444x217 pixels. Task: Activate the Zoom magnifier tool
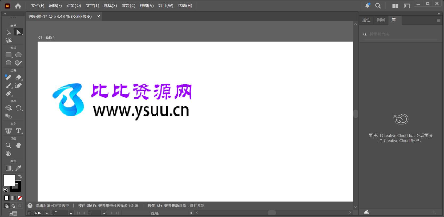pyautogui.click(x=9, y=146)
